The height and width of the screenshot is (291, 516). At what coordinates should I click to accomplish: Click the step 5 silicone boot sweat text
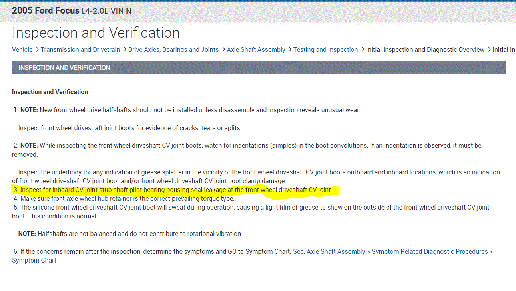[x=251, y=212]
